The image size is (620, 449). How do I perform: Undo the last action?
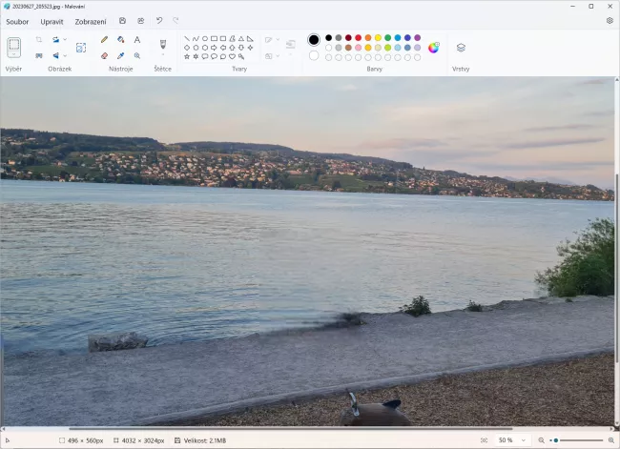tap(158, 20)
